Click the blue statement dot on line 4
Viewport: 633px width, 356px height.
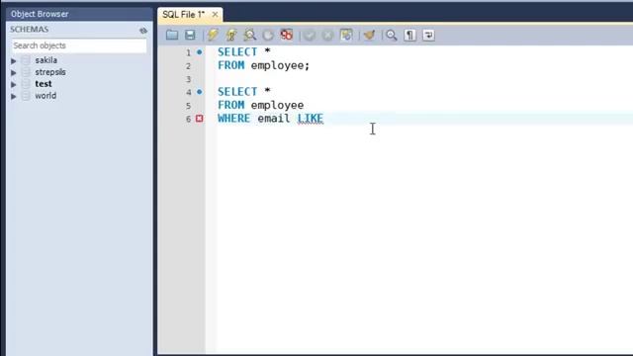(200, 92)
